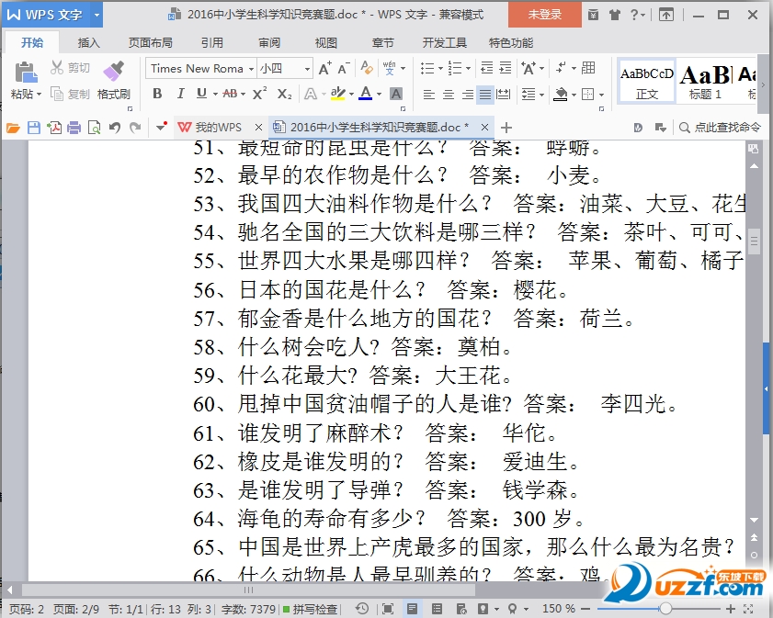The image size is (773, 618).
Task: Select the 标题 1 style
Action: click(x=706, y=81)
